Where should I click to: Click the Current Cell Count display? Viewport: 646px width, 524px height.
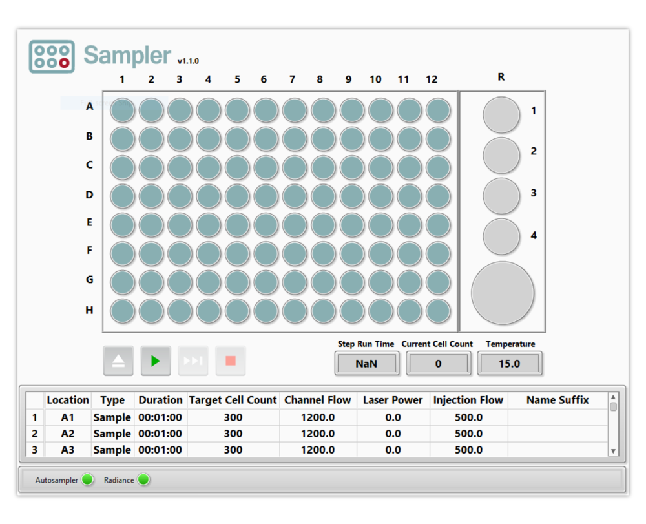click(x=438, y=364)
